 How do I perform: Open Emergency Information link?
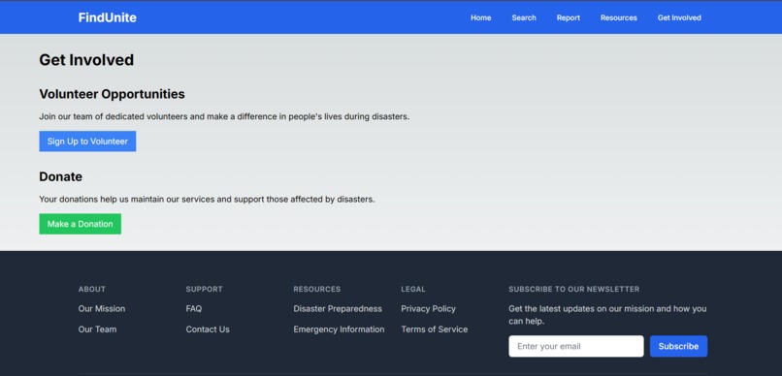(x=339, y=329)
